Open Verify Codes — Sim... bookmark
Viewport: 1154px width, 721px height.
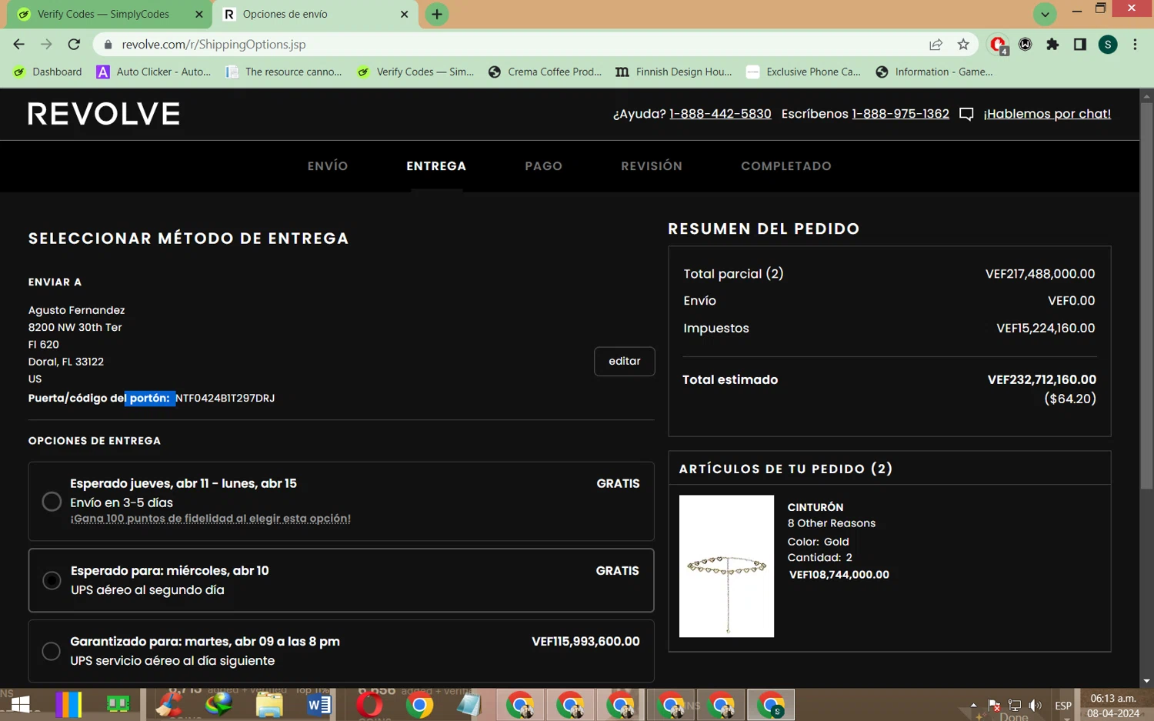(x=415, y=72)
